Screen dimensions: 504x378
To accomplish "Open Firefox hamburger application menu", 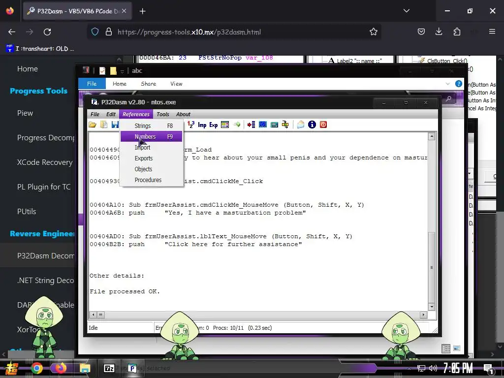I will 492,31.
